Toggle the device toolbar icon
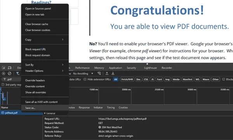The width and height of the screenshot is (233, 140). (9, 68)
